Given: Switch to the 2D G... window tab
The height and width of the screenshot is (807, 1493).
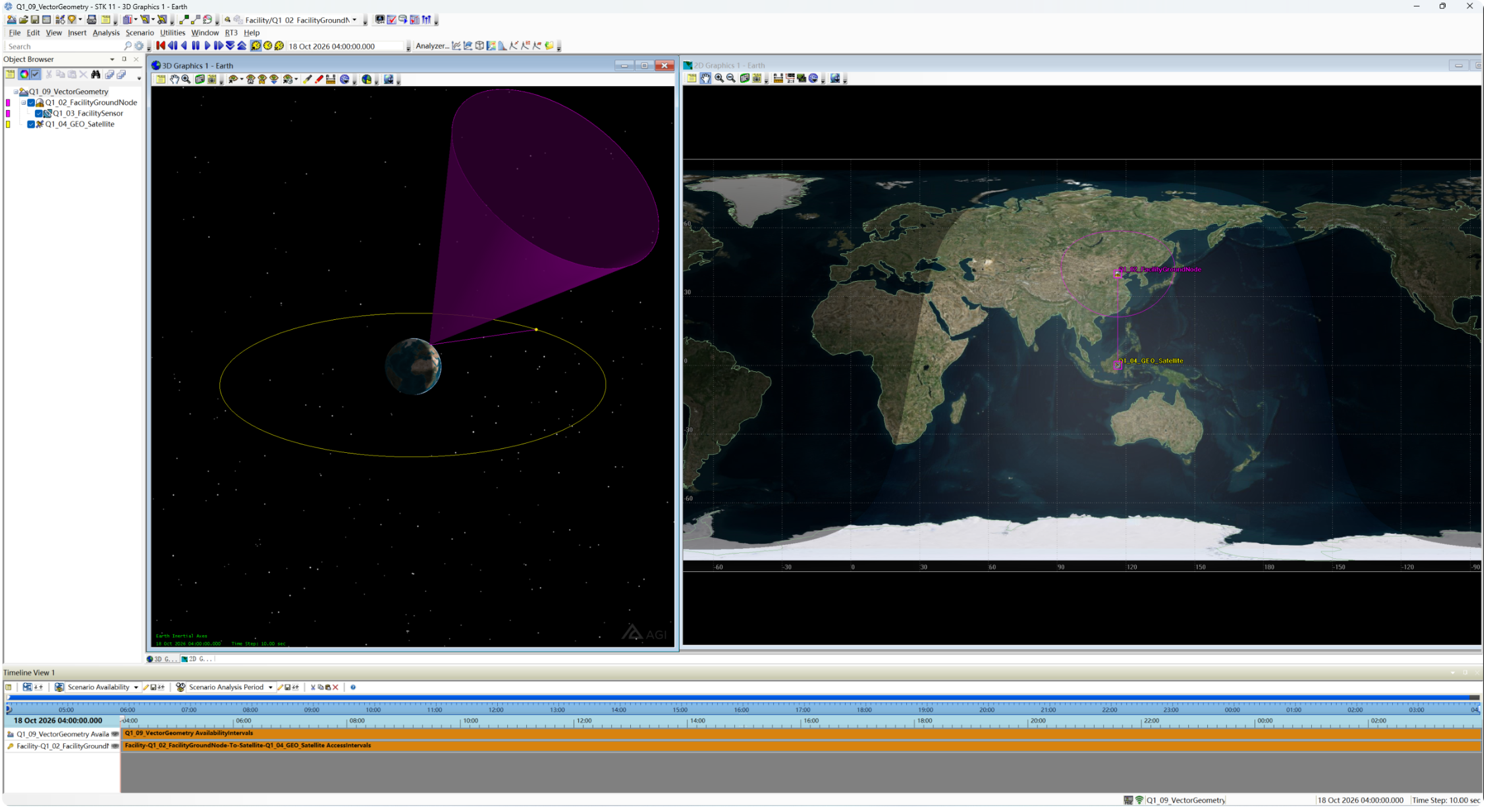Looking at the screenshot, I should coord(197,659).
